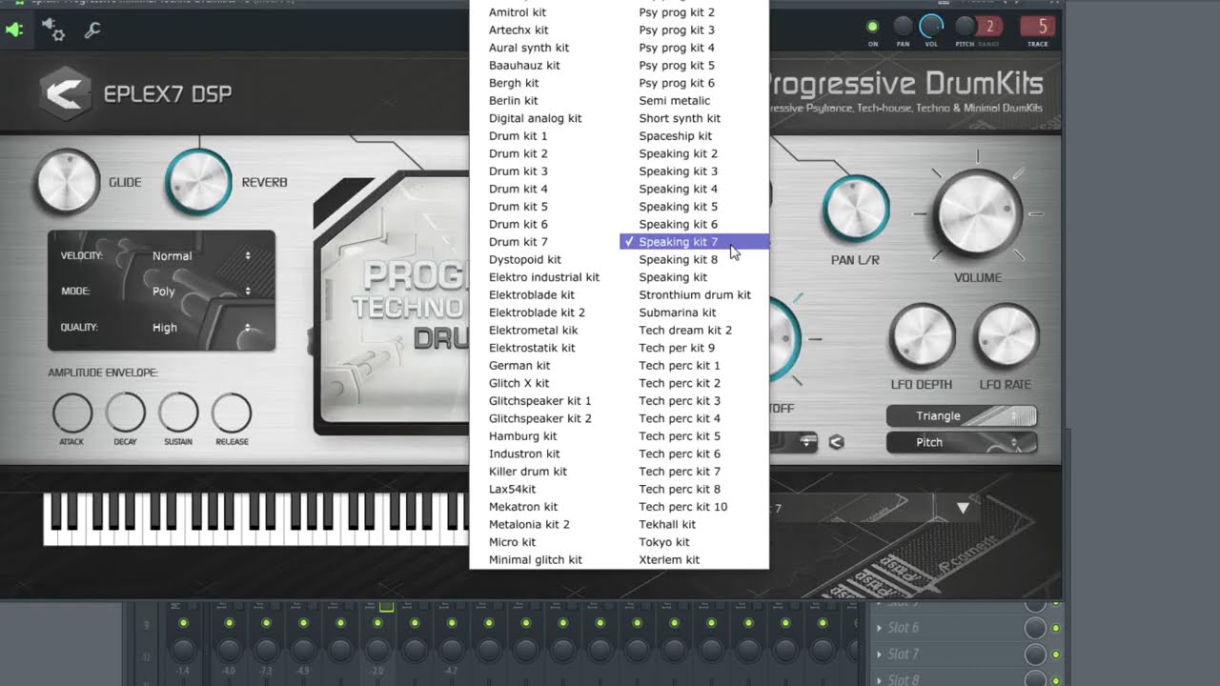Click the pitch RANGE value 2
Viewport: 1220px width, 686px height.
(x=989, y=27)
